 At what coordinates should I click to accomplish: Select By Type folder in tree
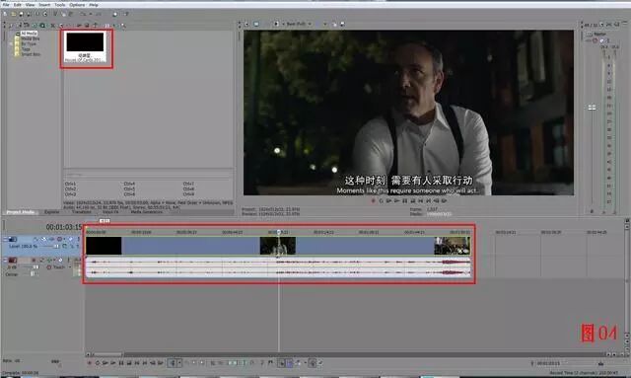29,44
